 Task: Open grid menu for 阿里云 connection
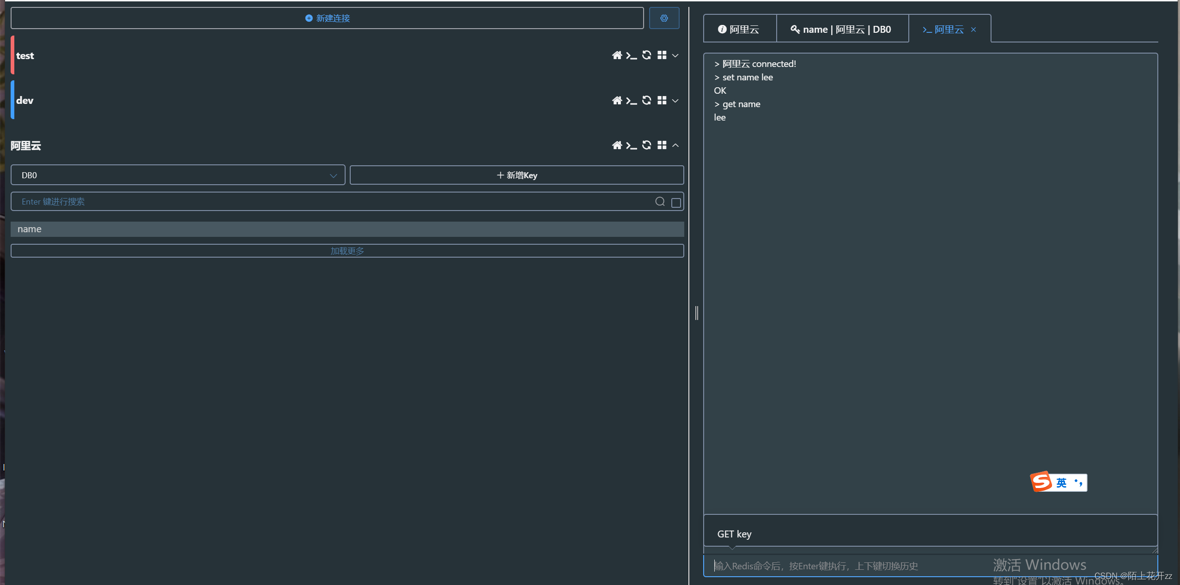[662, 145]
